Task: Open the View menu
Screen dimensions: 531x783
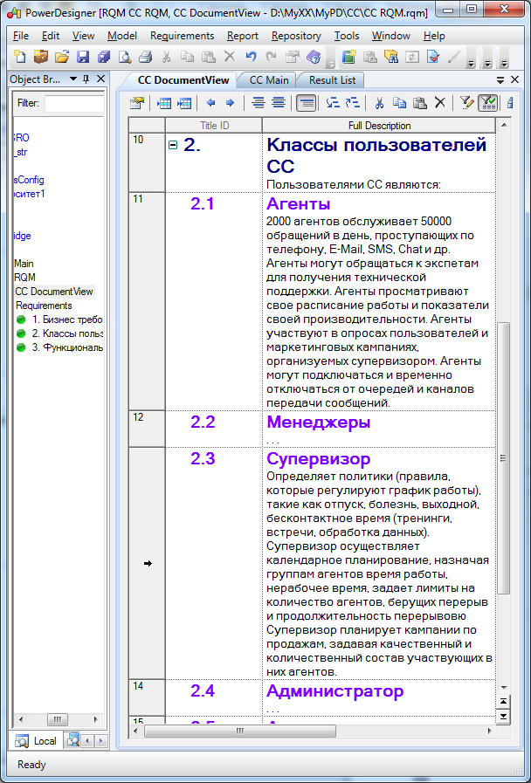Action: click(x=84, y=36)
